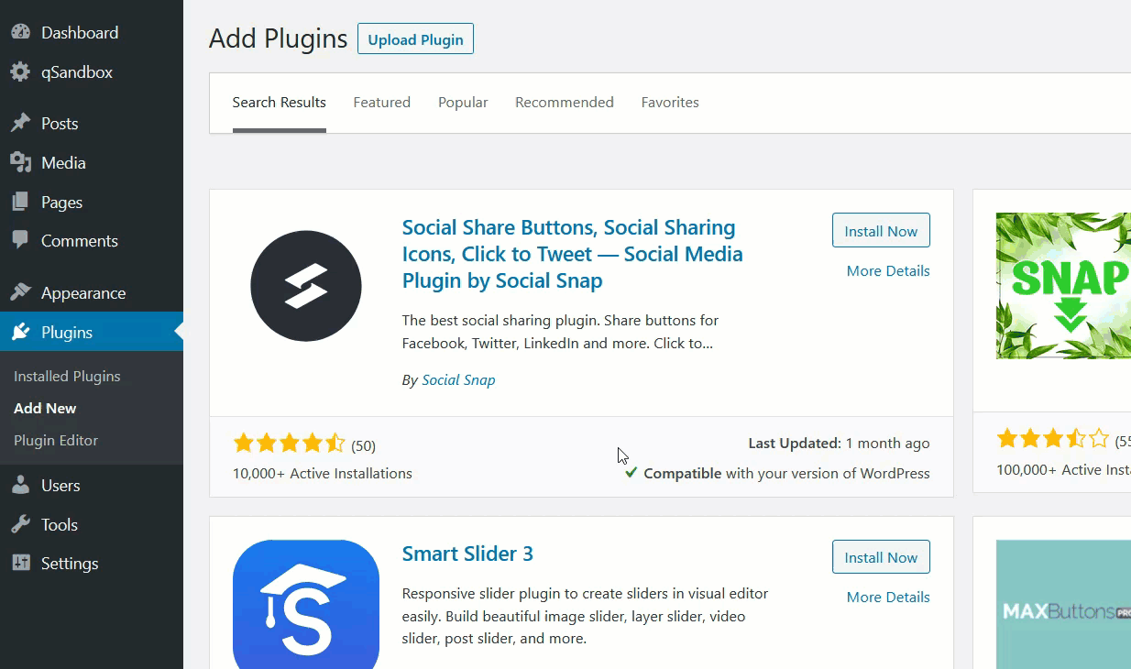Click the Upload Plugin button
Viewport: 1131px width, 669px height.
point(415,38)
